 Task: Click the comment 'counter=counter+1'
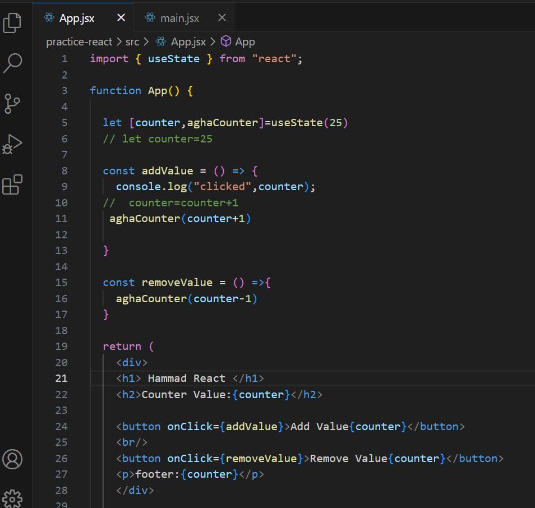click(183, 202)
